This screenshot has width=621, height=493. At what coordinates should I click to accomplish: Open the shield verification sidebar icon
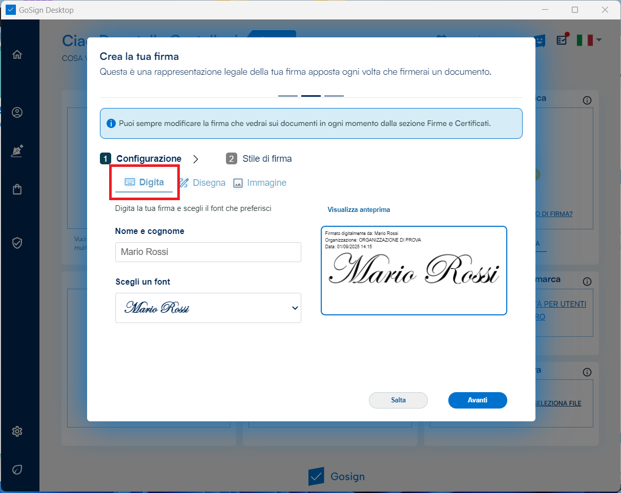click(17, 243)
